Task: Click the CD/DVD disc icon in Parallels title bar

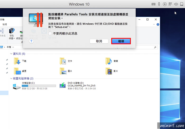Action: (165, 4)
